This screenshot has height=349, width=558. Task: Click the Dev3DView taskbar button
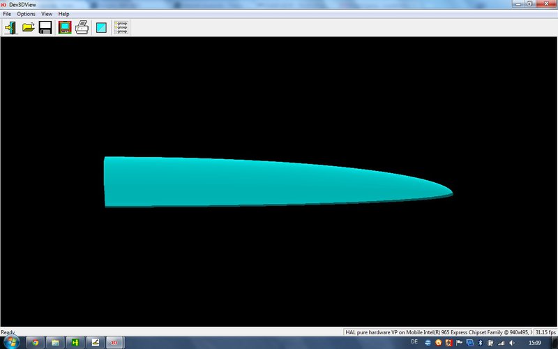[114, 343]
